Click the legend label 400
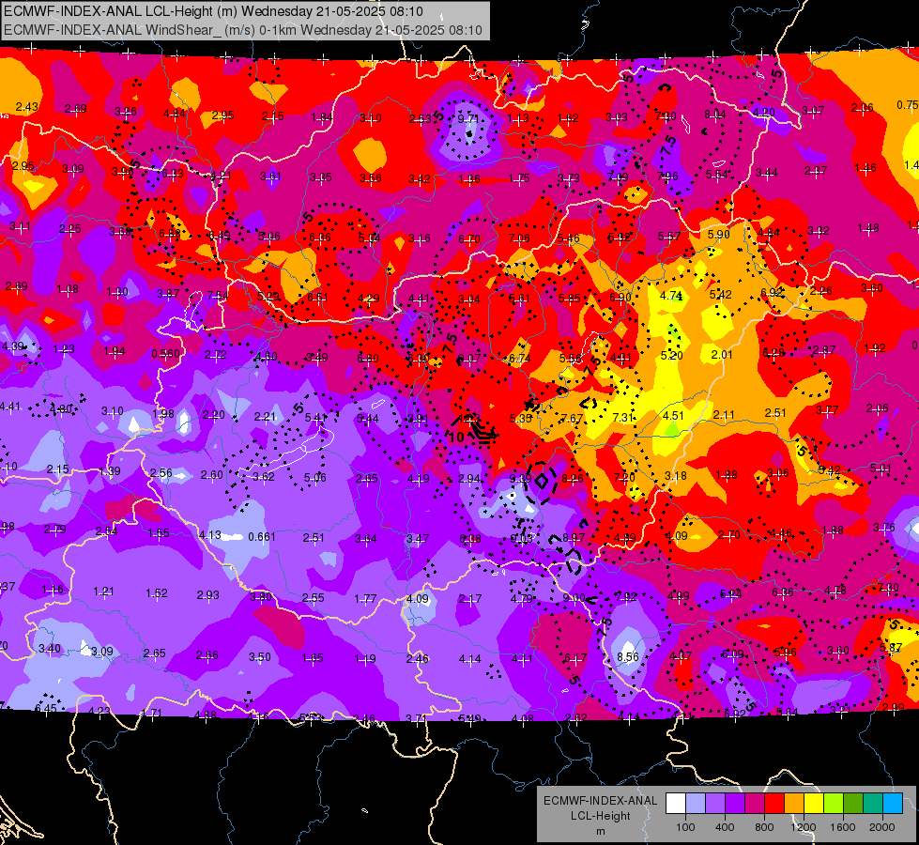The image size is (919, 845). [x=725, y=827]
